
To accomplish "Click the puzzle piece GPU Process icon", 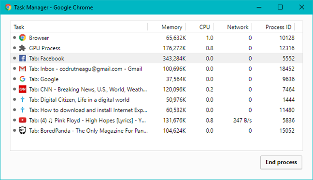I will (22, 48).
